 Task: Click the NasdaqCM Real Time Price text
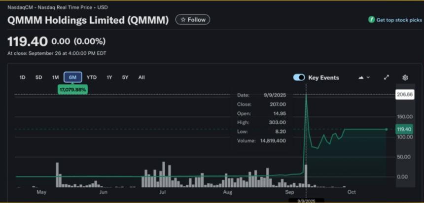coord(58,7)
